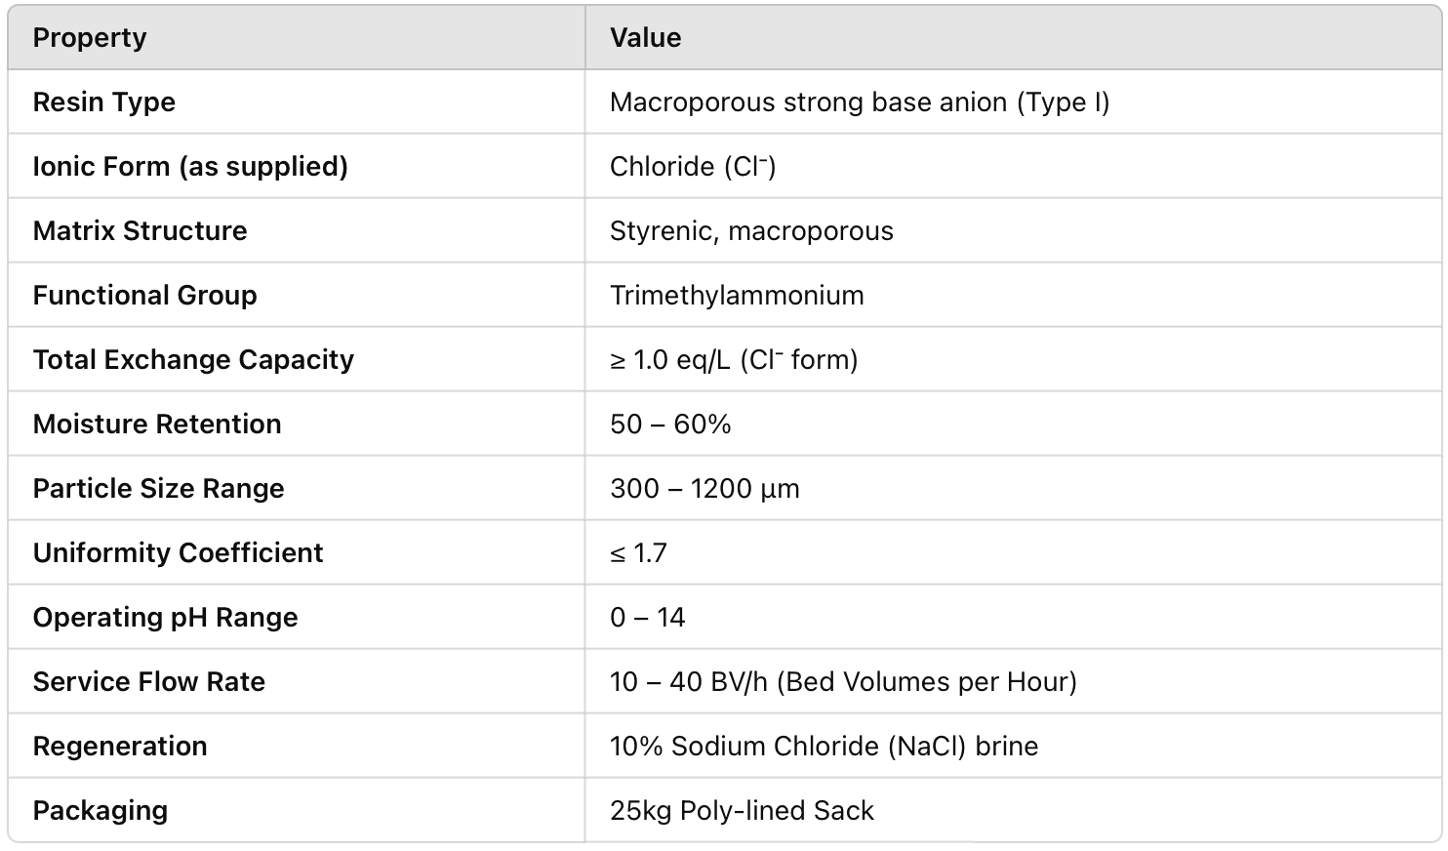The image size is (1448, 851).
Task: Click the Property column header
Action: coord(90,38)
